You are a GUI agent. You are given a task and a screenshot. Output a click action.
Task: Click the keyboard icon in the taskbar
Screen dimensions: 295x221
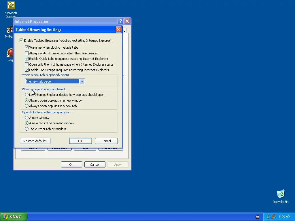[258, 217]
